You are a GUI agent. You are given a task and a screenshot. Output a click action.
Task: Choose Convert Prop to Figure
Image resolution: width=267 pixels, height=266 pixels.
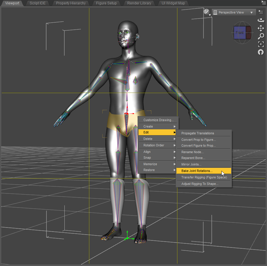click(204, 140)
